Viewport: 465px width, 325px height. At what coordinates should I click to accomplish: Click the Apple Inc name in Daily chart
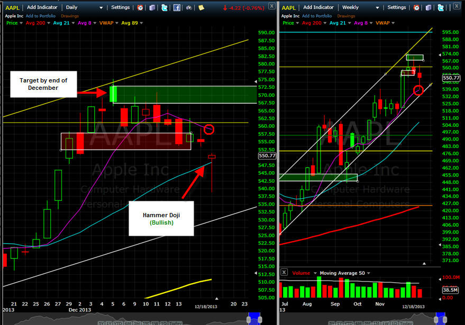point(14,16)
